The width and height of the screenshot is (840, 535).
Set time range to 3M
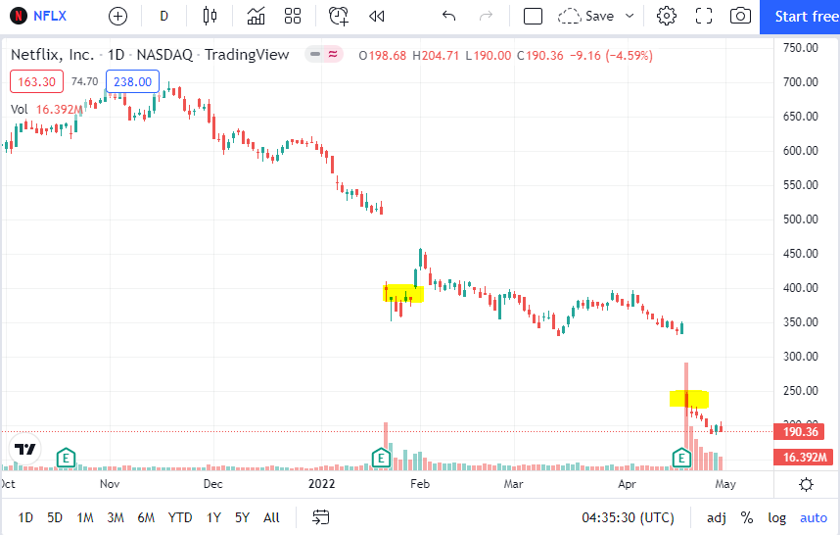116,517
